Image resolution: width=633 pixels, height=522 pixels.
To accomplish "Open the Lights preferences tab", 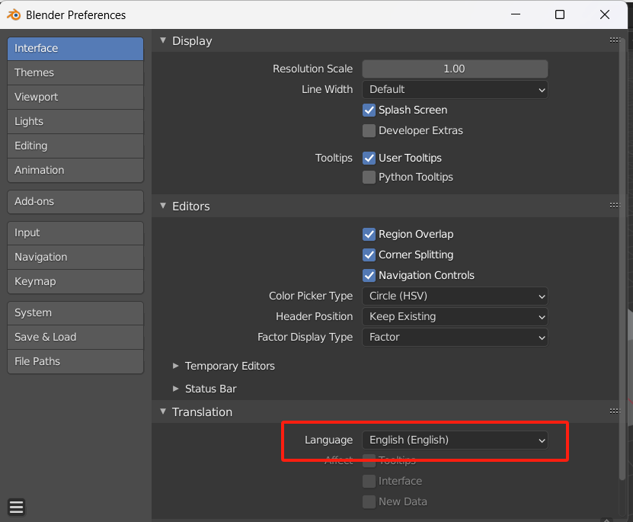I will tap(75, 121).
